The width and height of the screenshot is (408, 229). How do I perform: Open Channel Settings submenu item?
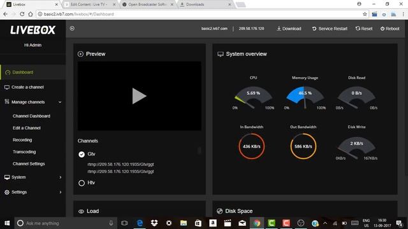pos(29,164)
